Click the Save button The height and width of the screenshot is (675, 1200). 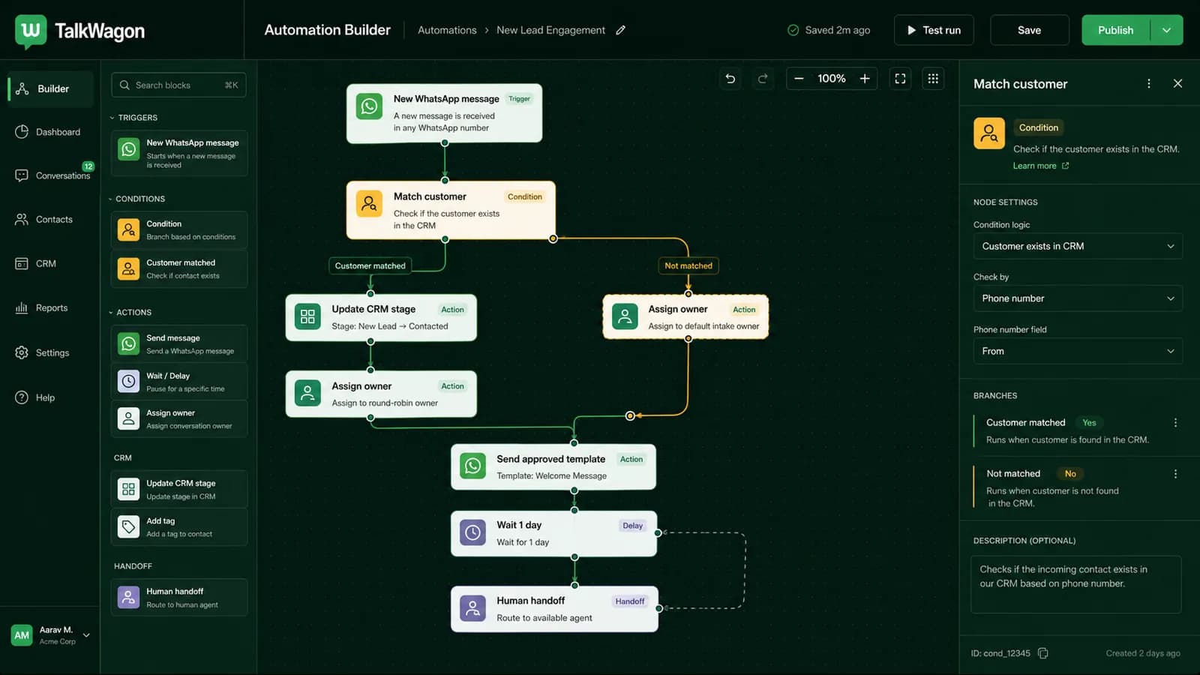point(1029,30)
